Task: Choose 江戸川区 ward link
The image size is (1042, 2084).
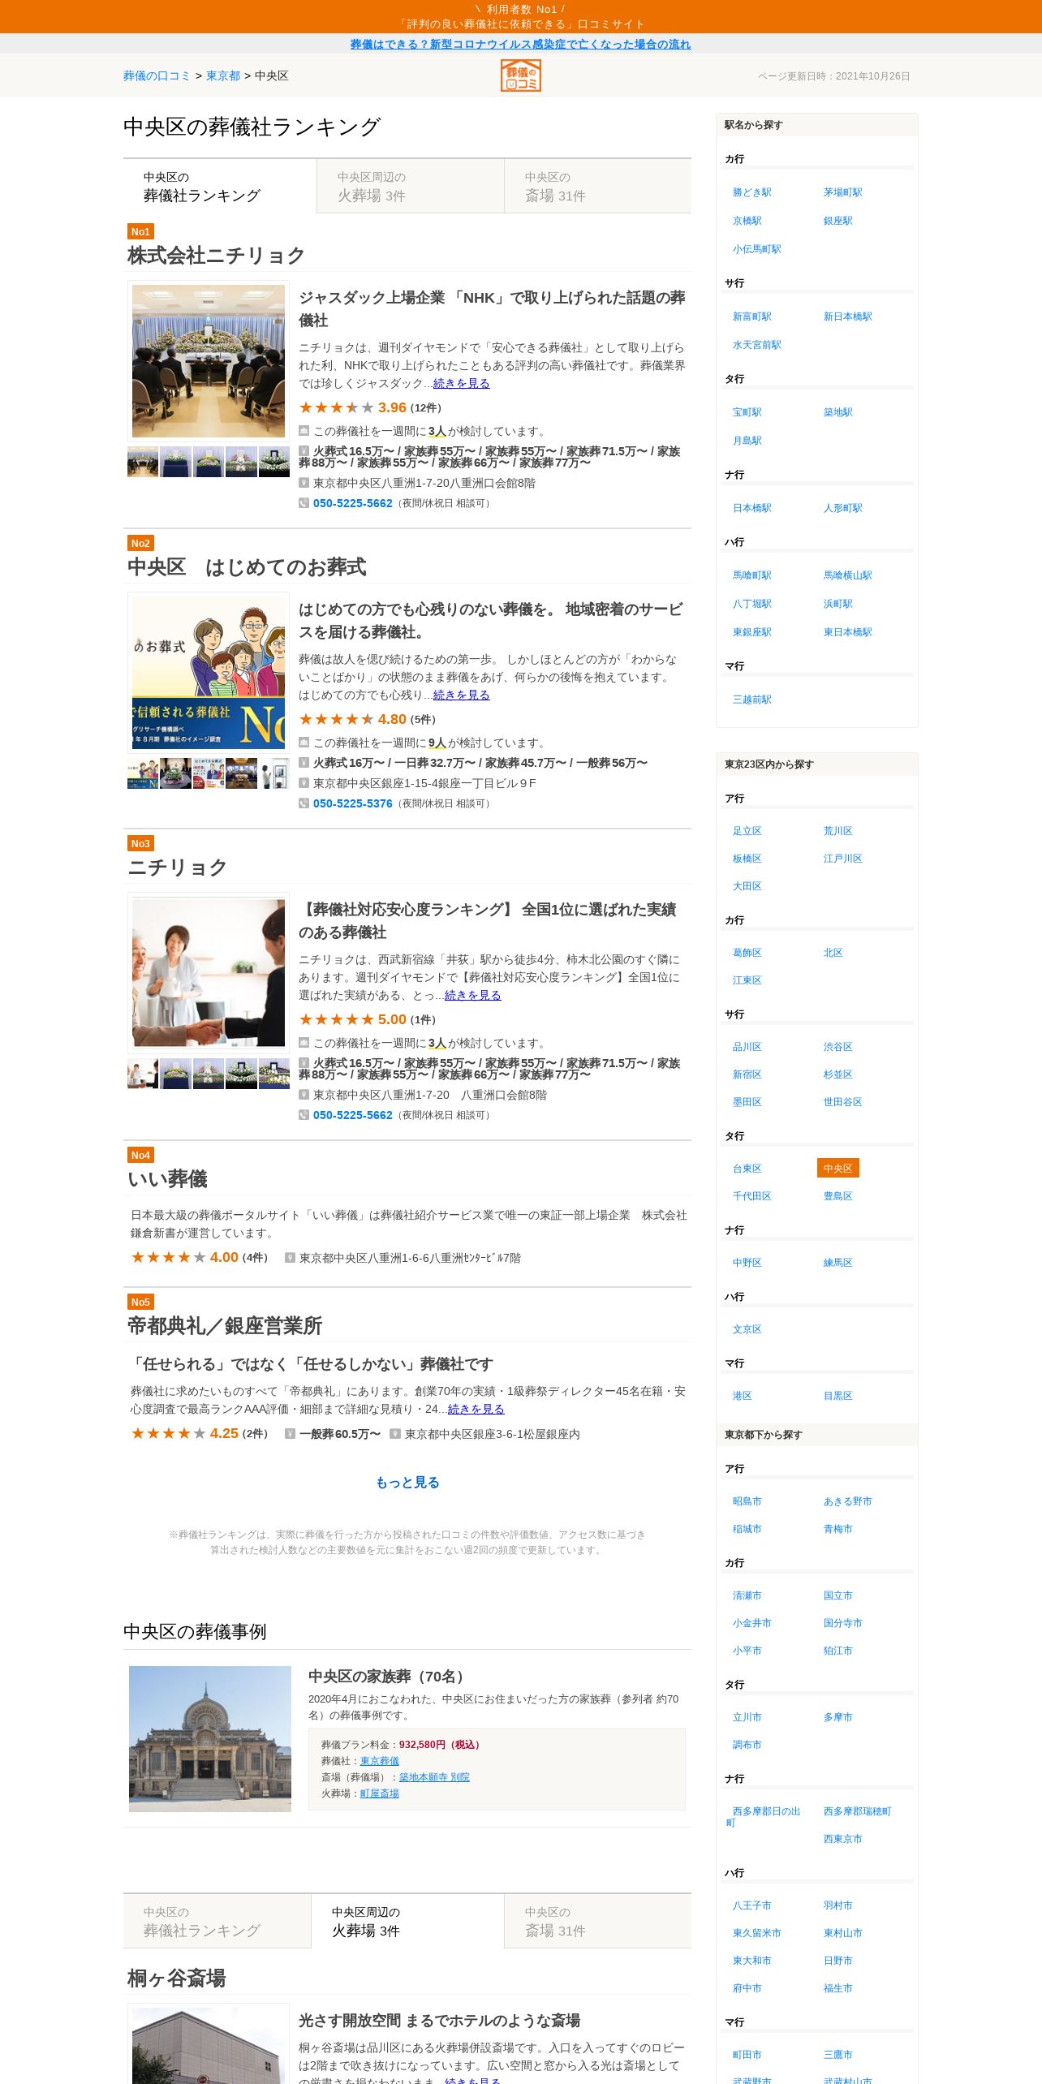Action: (x=843, y=859)
